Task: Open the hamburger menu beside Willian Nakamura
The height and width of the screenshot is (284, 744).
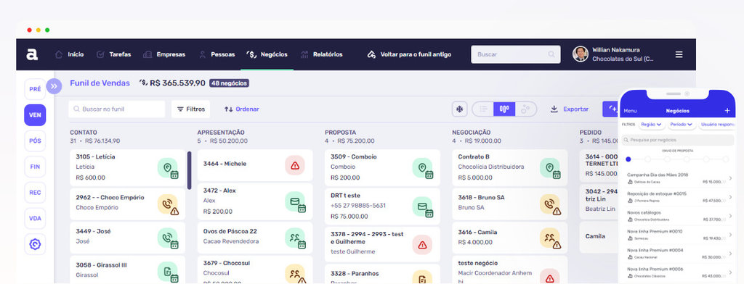Action: pos(679,54)
